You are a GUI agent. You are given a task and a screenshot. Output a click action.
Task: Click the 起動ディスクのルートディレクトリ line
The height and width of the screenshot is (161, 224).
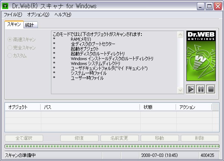[98, 54]
